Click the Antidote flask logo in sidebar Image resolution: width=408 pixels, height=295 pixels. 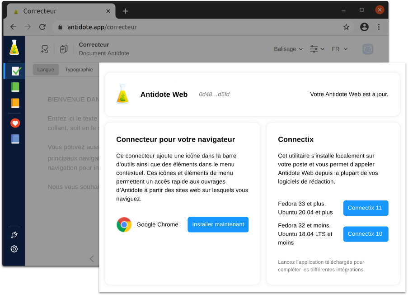14,48
